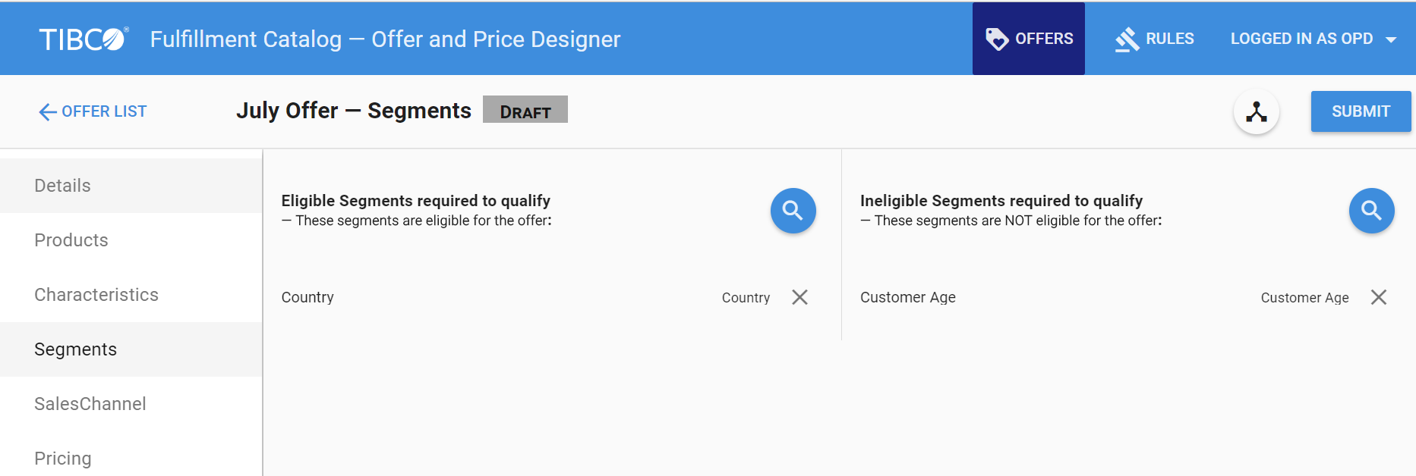1416x476 pixels.
Task: Go to the Products section
Action: [x=71, y=240]
